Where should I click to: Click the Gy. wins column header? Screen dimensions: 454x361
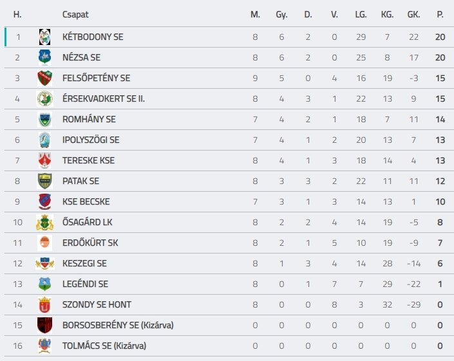click(x=281, y=15)
